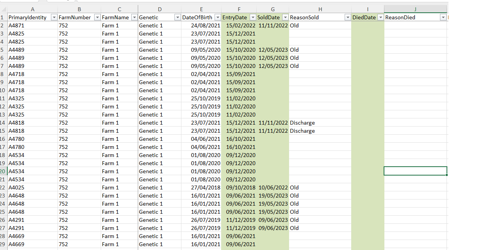Open the DiedDate filter dropdown

[380, 17]
